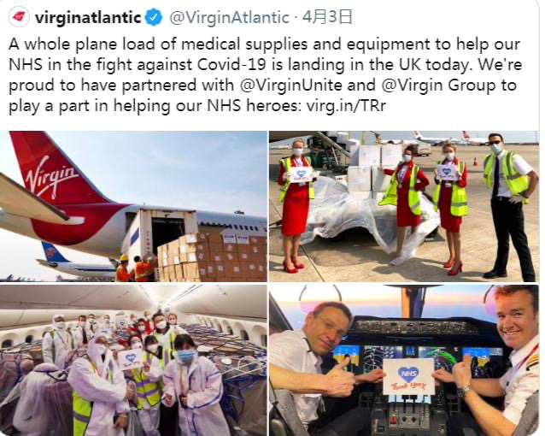The width and height of the screenshot is (545, 436).
Task: View the cabin crew in red uniforms photo
Action: coord(404,206)
